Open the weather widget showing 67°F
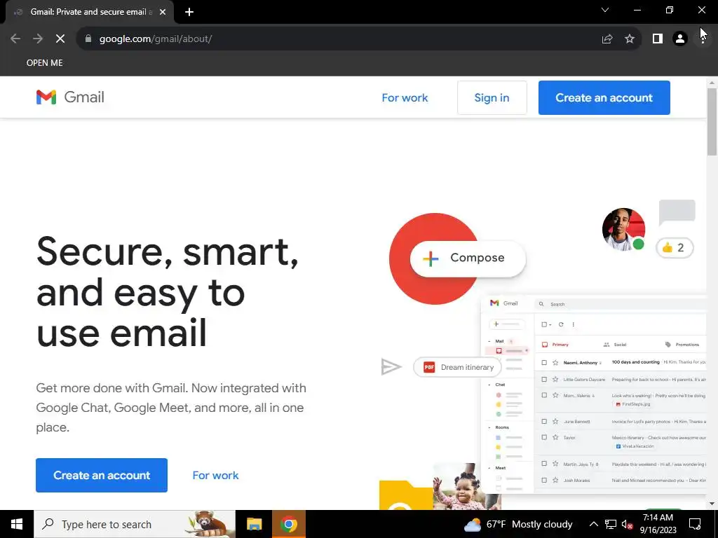This screenshot has width=718, height=538. (x=518, y=524)
